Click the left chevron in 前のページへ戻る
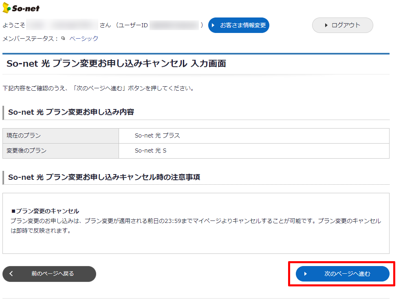 click(x=11, y=274)
